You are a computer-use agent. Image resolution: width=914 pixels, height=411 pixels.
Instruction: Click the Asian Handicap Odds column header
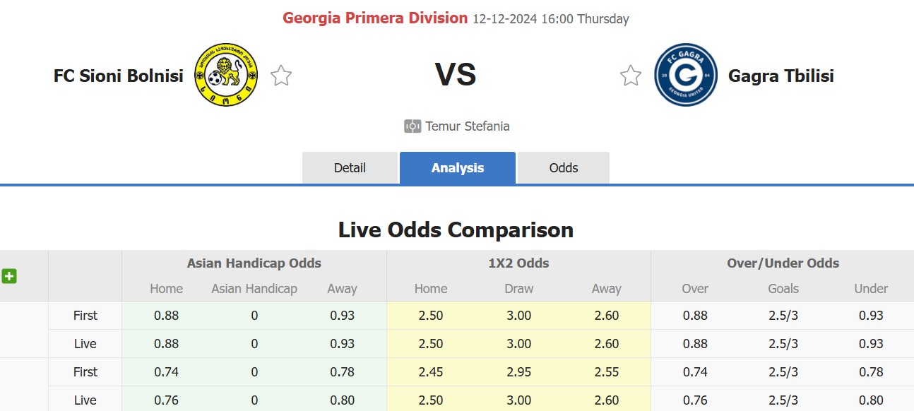point(254,263)
